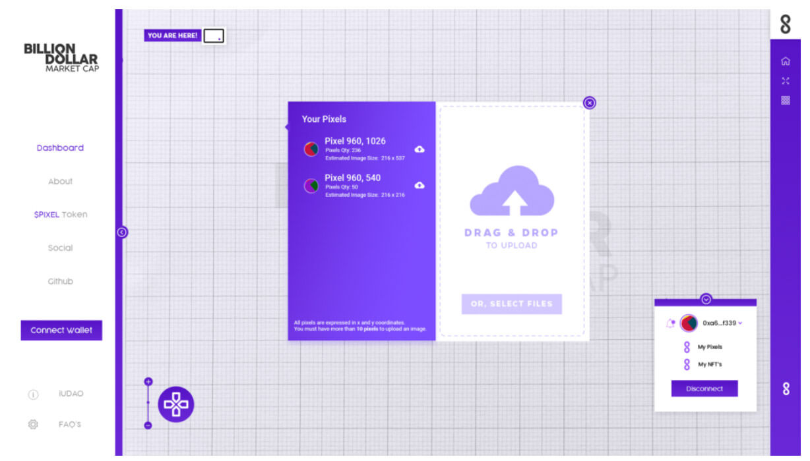Expand the 0xa6...f339 wallet address dropdown
This screenshot has height=461, width=810.
coord(741,323)
